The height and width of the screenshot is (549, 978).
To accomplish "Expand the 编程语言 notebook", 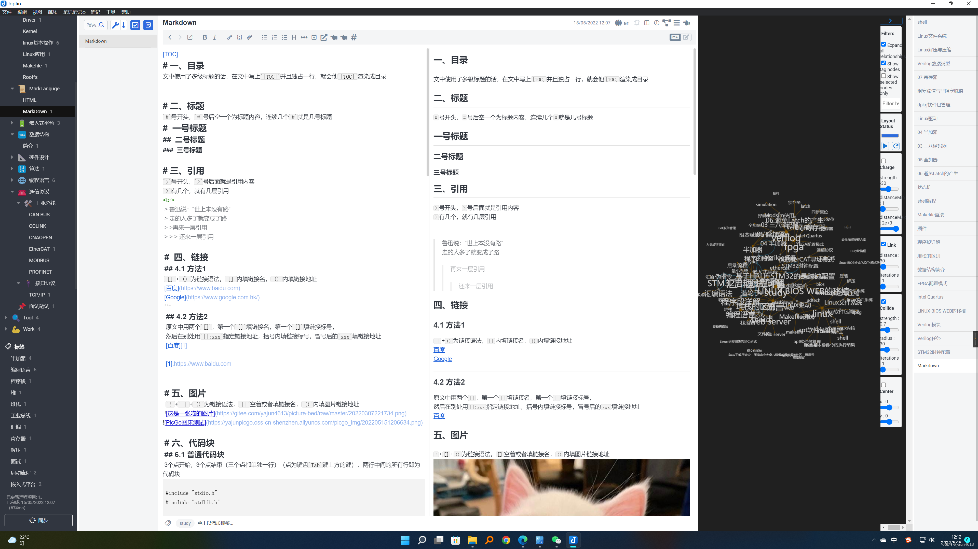I will [12, 180].
